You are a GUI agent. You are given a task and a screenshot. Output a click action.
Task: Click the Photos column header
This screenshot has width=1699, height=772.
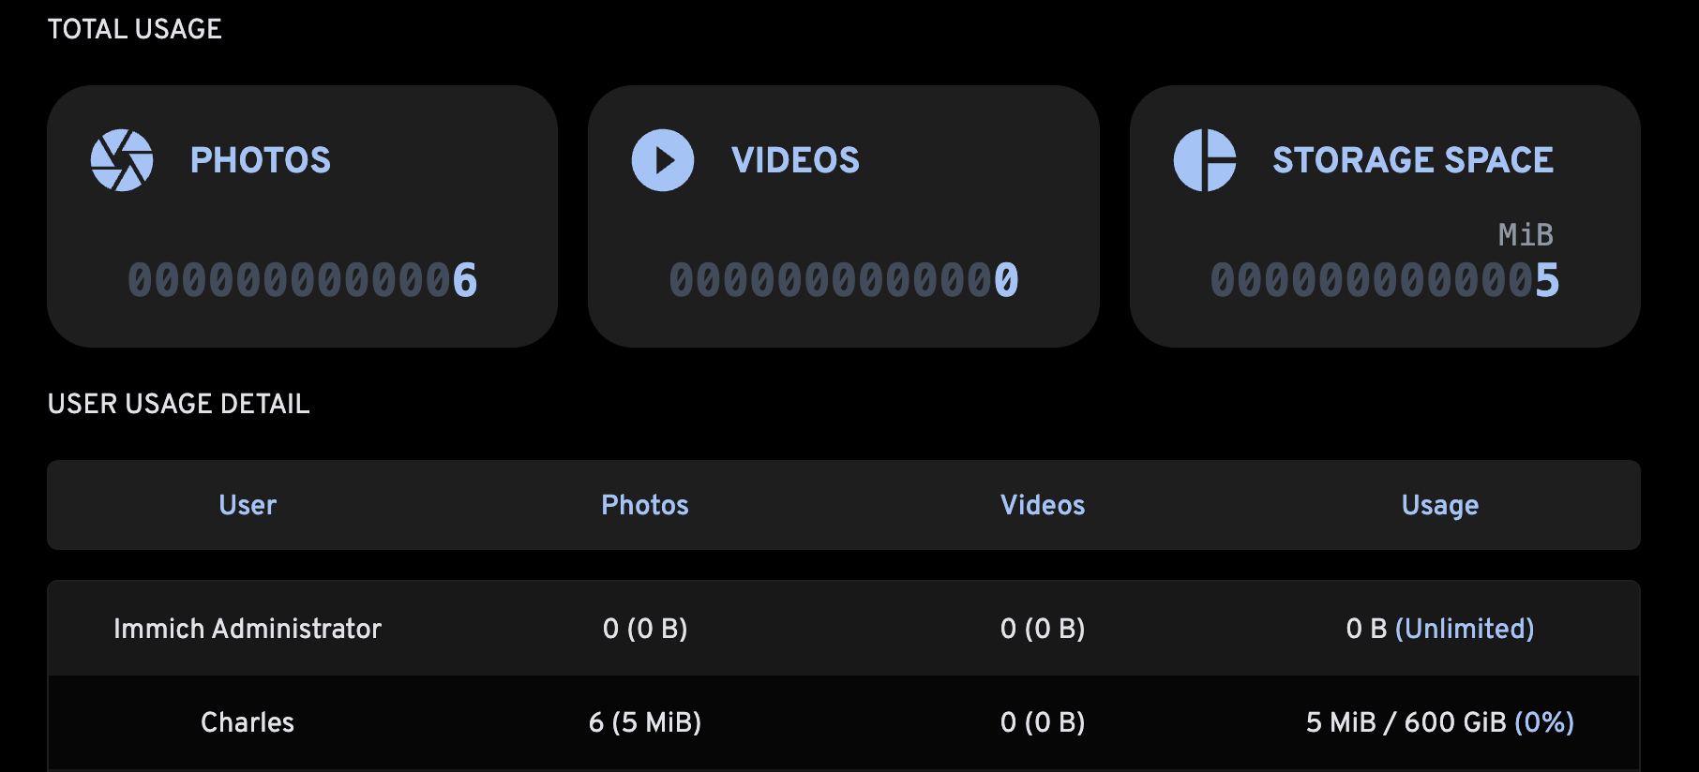(645, 505)
